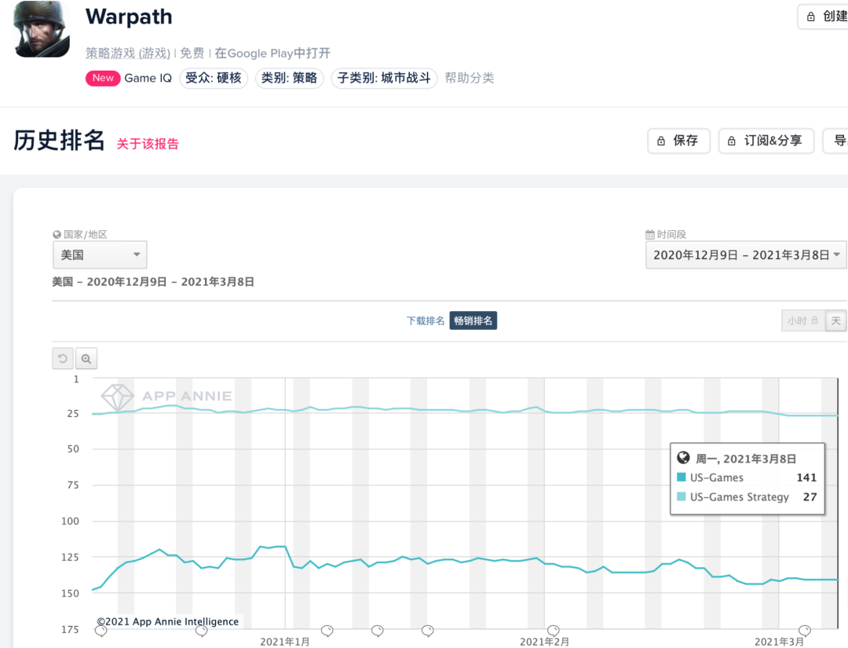Select the 子类别: 城市战斗 tag
Screen dimensions: 848x648
pyautogui.click(x=384, y=78)
